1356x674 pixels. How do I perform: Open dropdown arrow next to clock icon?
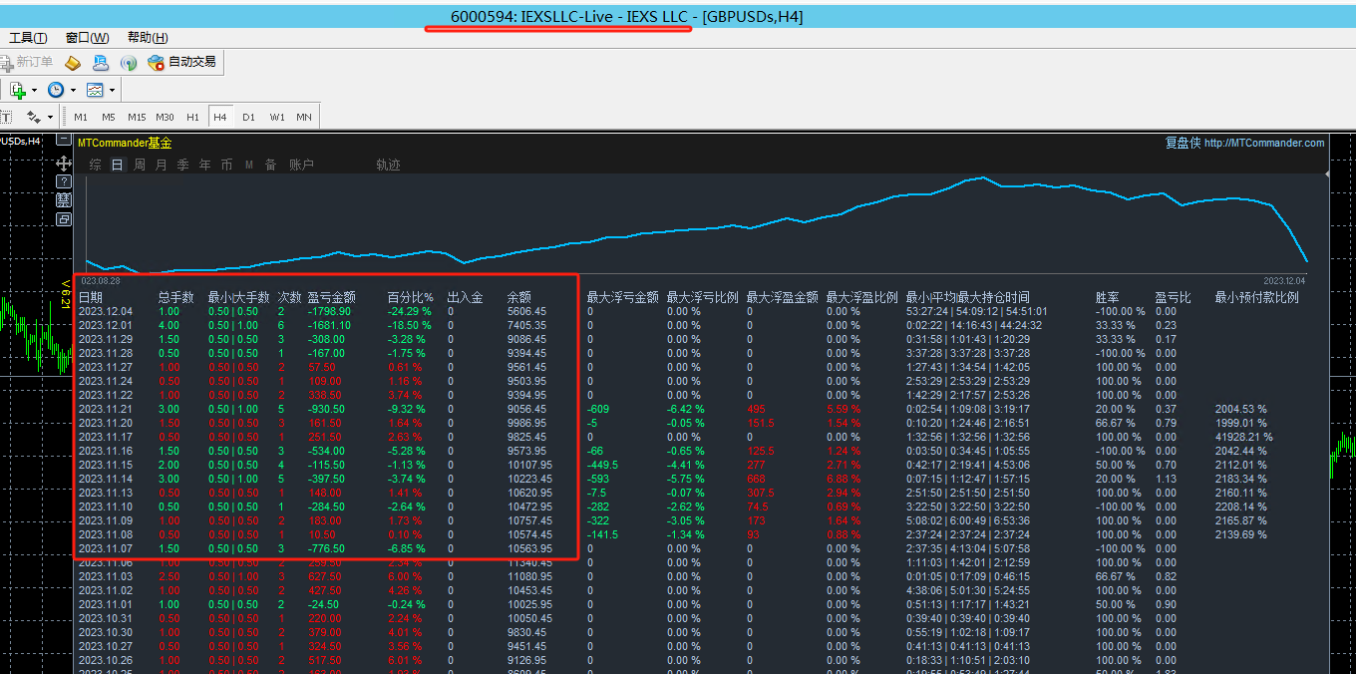coord(73,91)
